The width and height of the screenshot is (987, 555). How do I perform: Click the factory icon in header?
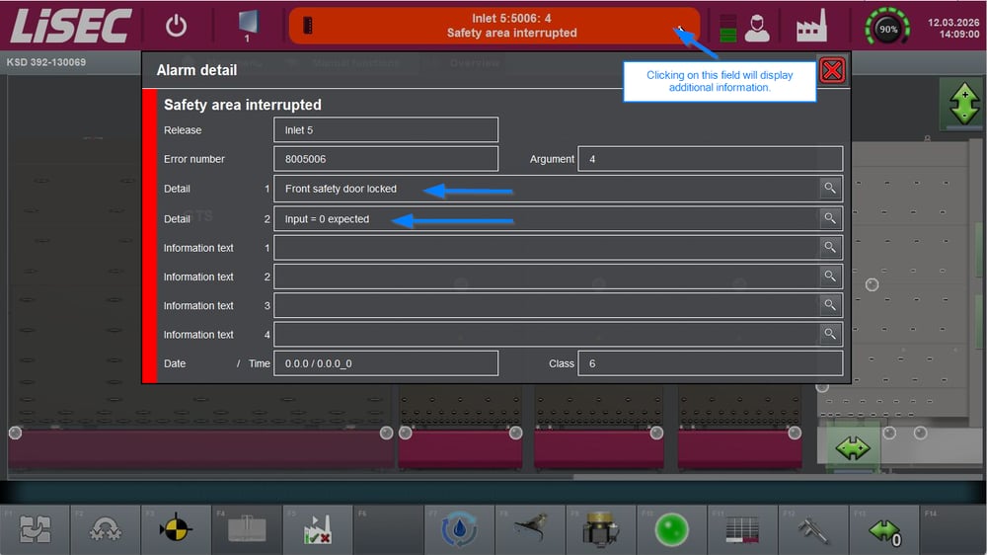[811, 27]
